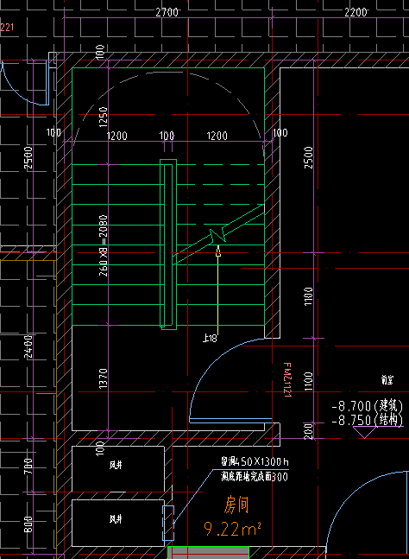Click the 前室 room label
This screenshot has width=409, height=559.
pos(387,380)
